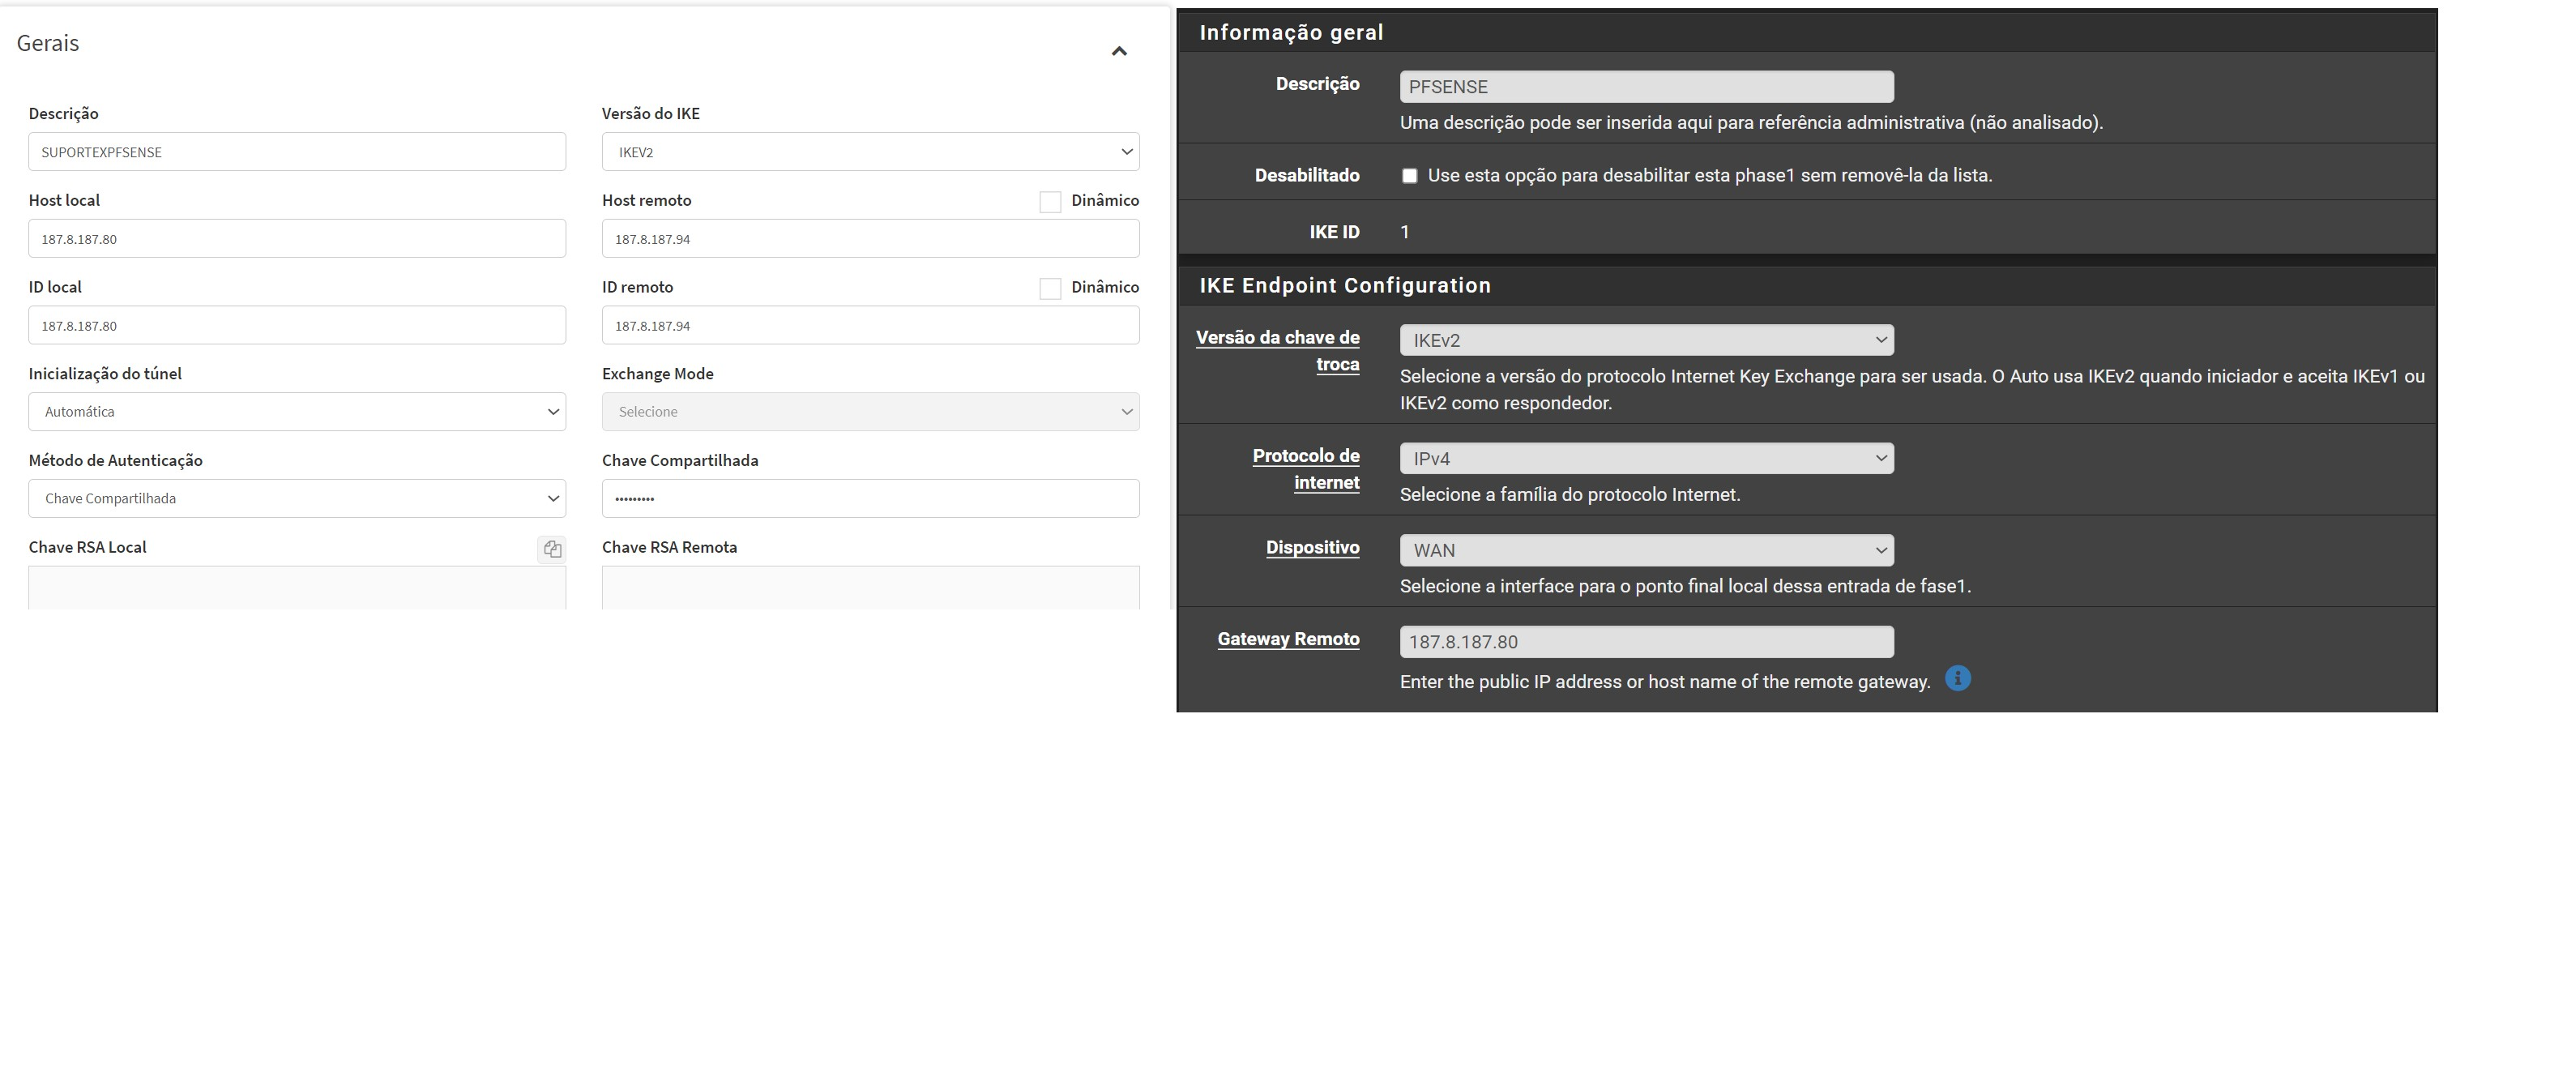Screen dimensions: 2567x1086
Task: Click the Desabilitado label
Action: [x=1306, y=177]
